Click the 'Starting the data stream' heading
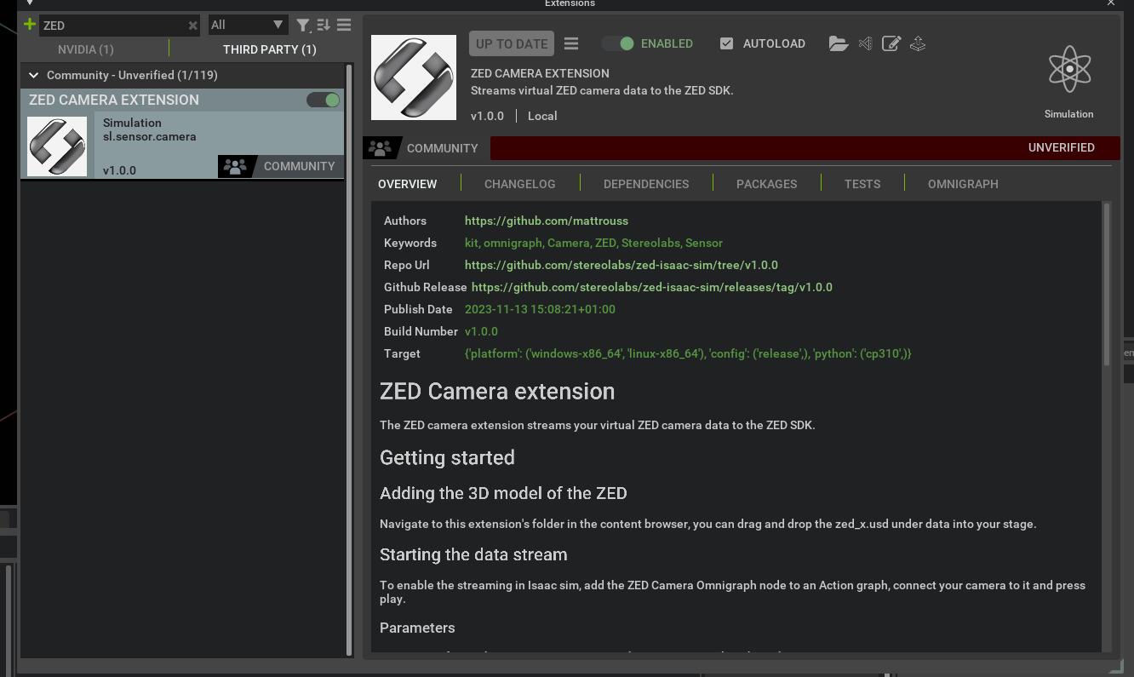This screenshot has width=1134, height=677. click(x=473, y=555)
